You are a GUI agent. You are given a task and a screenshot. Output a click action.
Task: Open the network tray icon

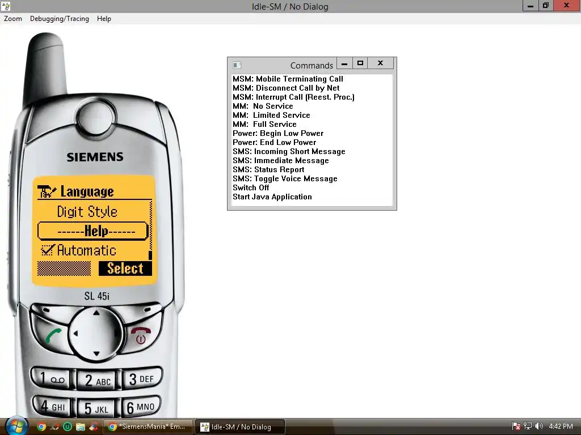coord(527,427)
